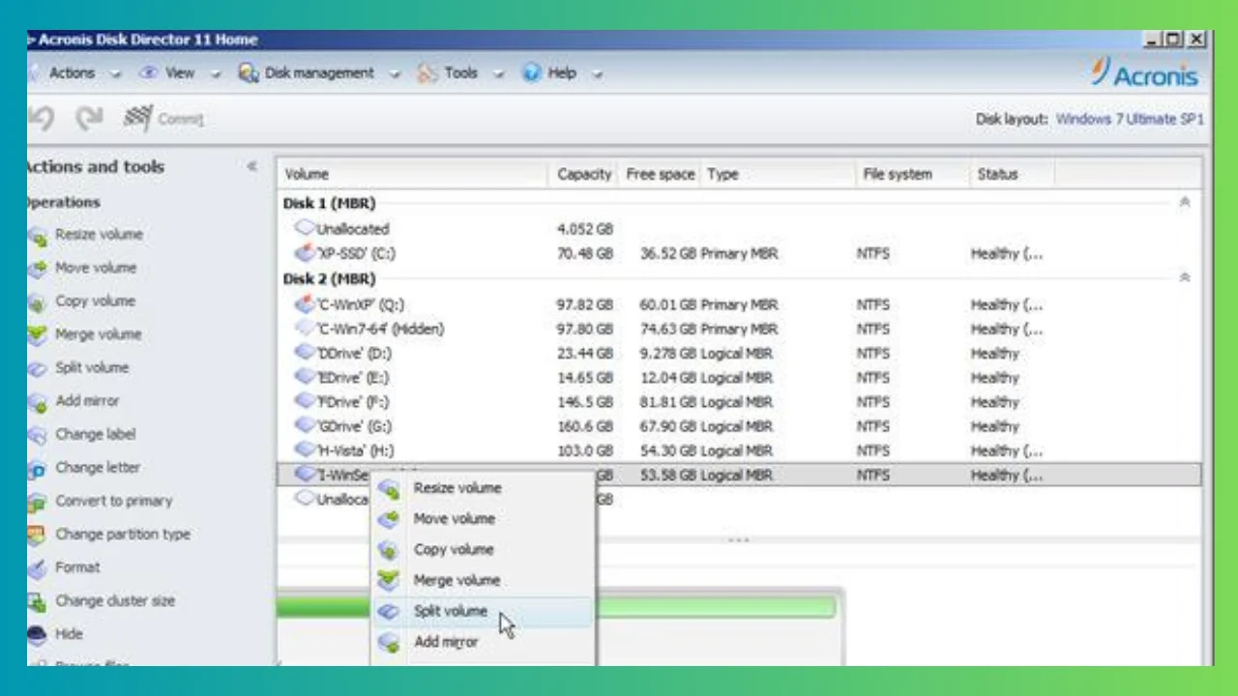Select the 'DDrive' (D:) volume row
The width and height of the screenshot is (1238, 696).
[x=739, y=354]
